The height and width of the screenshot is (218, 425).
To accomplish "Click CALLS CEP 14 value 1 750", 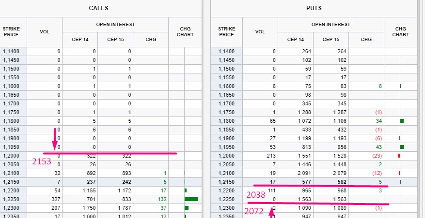I will (89, 208).
